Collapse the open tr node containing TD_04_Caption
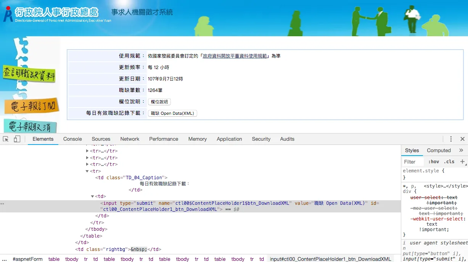This screenshot has height=262, width=468. pos(87,171)
